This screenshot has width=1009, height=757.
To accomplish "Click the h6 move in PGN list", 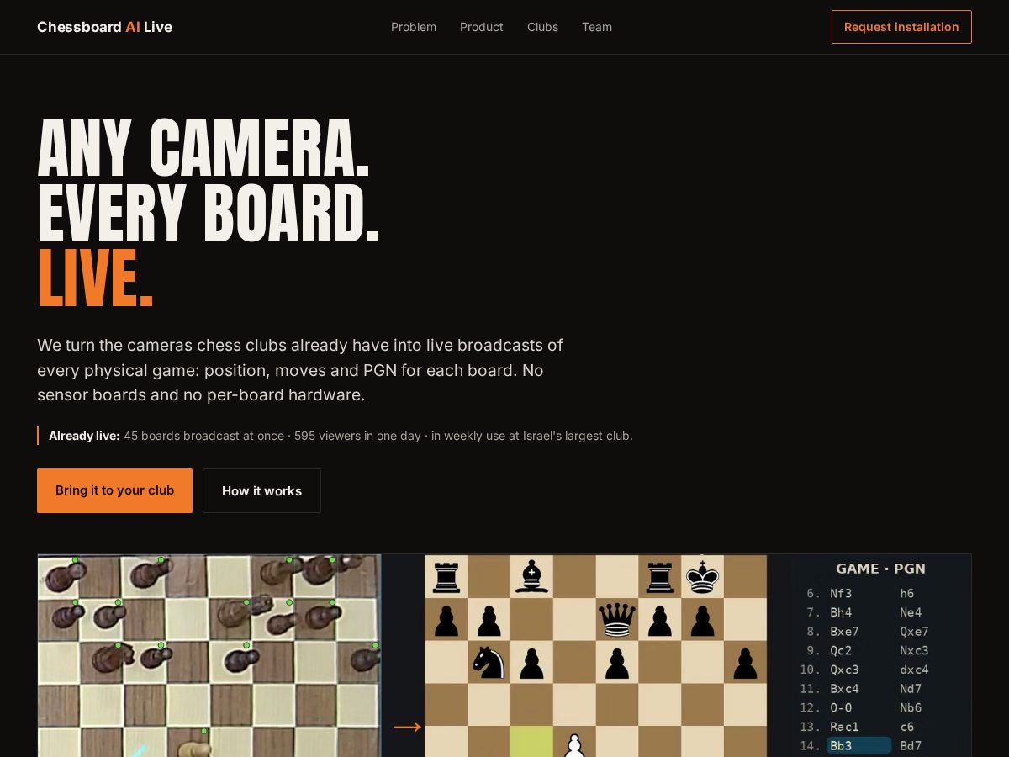I will coord(906,593).
